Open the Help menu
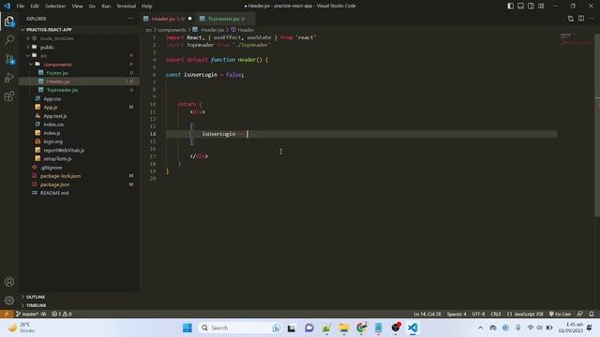The height and width of the screenshot is (337, 600). point(147,7)
